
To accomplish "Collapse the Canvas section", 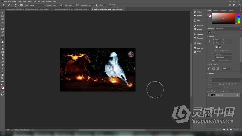I will click(208, 37).
